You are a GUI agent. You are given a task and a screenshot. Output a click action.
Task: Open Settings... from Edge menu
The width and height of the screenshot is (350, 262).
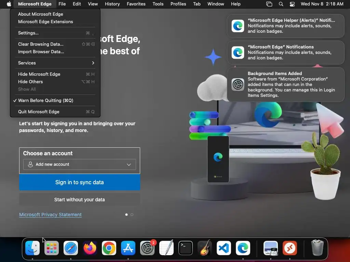click(x=55, y=33)
